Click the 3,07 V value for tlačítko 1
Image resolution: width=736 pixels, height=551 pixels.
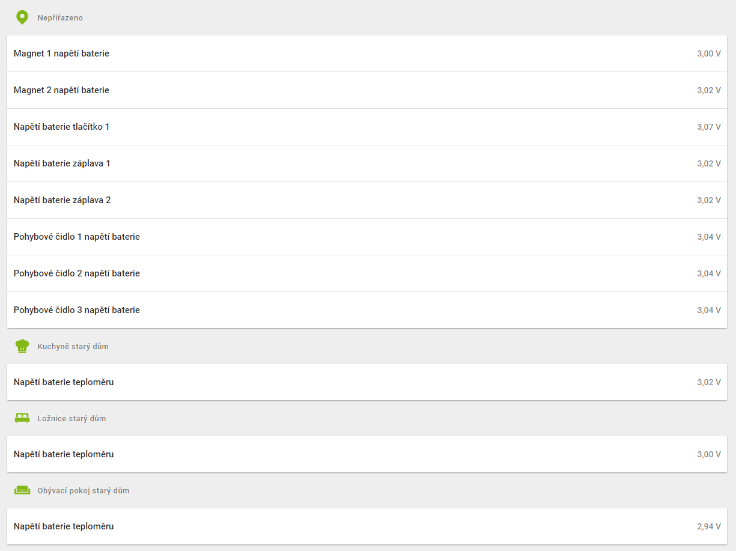tap(709, 127)
